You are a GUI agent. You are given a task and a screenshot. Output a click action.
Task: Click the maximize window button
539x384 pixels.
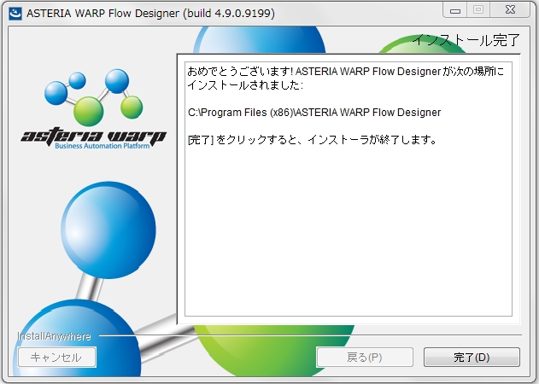pos(478,10)
